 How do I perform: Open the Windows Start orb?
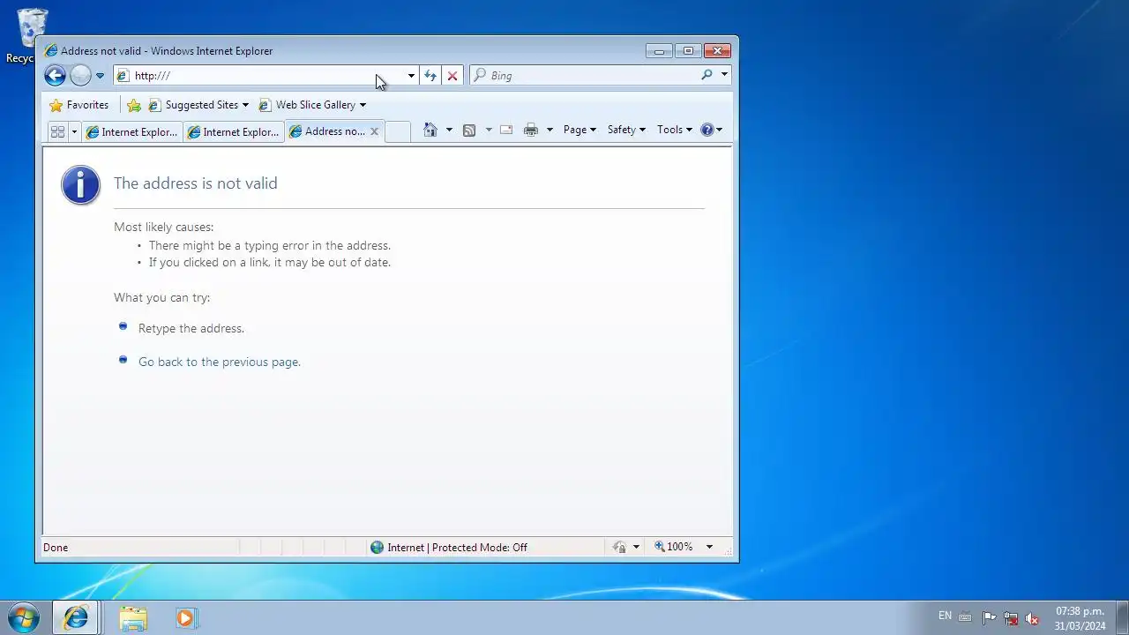coord(23,617)
